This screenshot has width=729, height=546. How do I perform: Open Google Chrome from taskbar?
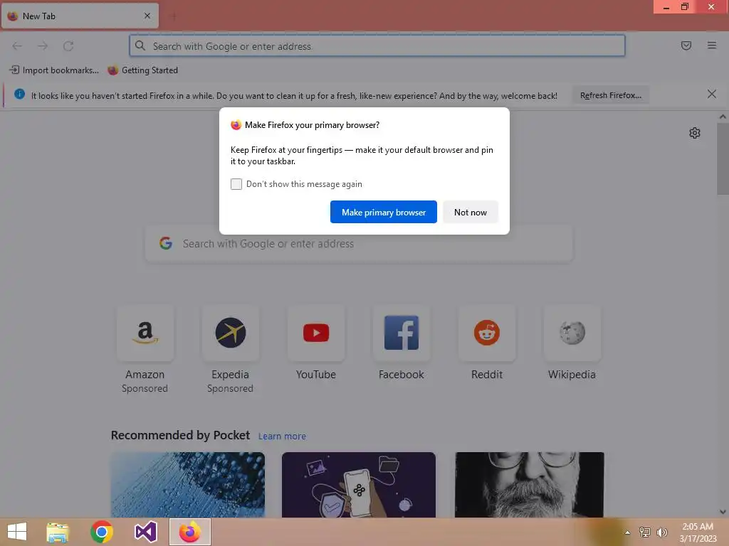101,532
